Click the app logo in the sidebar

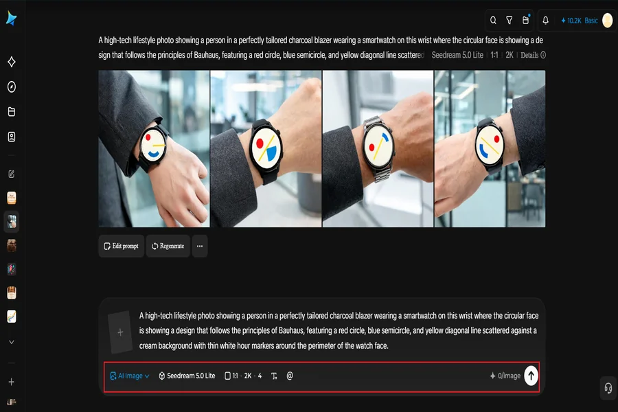point(12,18)
